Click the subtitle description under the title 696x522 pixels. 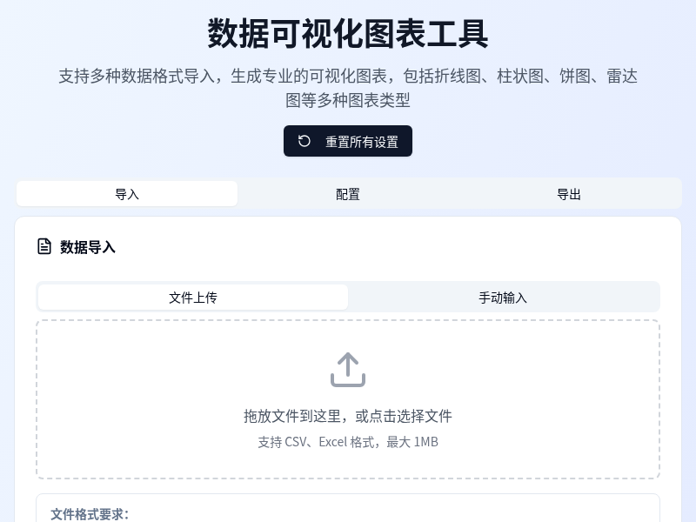(348, 88)
